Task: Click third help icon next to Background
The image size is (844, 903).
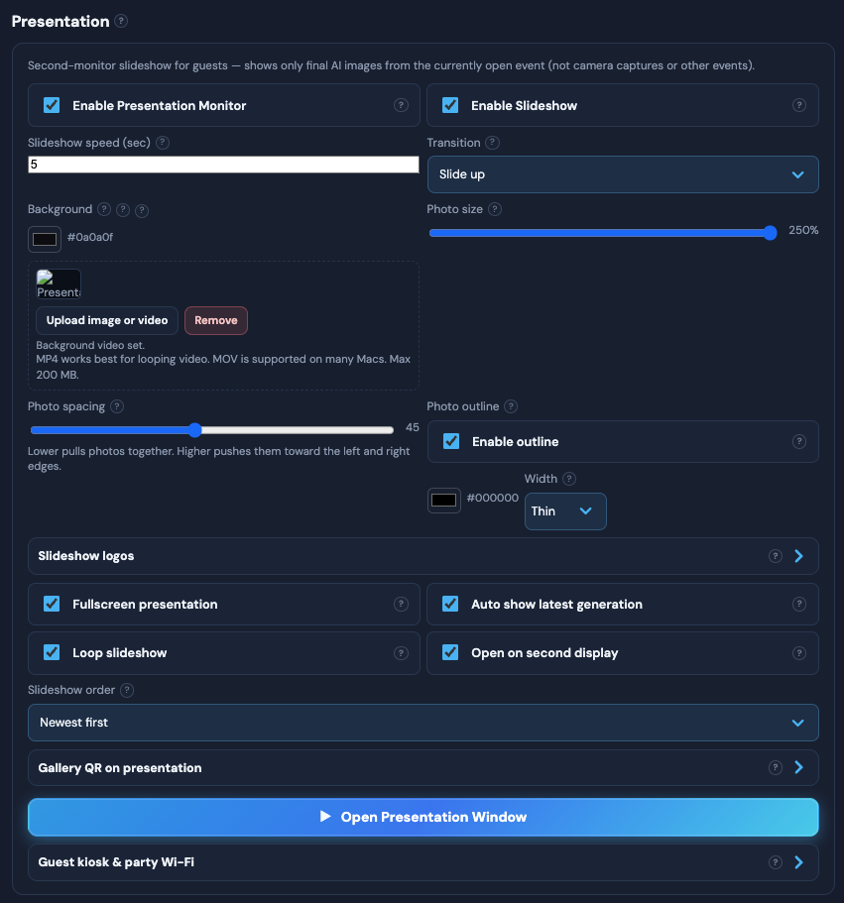Action: pyautogui.click(x=142, y=211)
